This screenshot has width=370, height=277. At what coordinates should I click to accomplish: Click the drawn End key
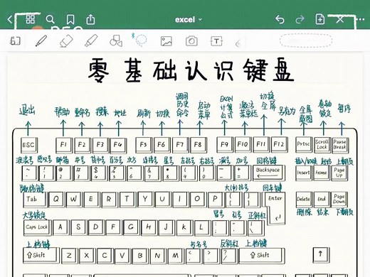click(322, 200)
